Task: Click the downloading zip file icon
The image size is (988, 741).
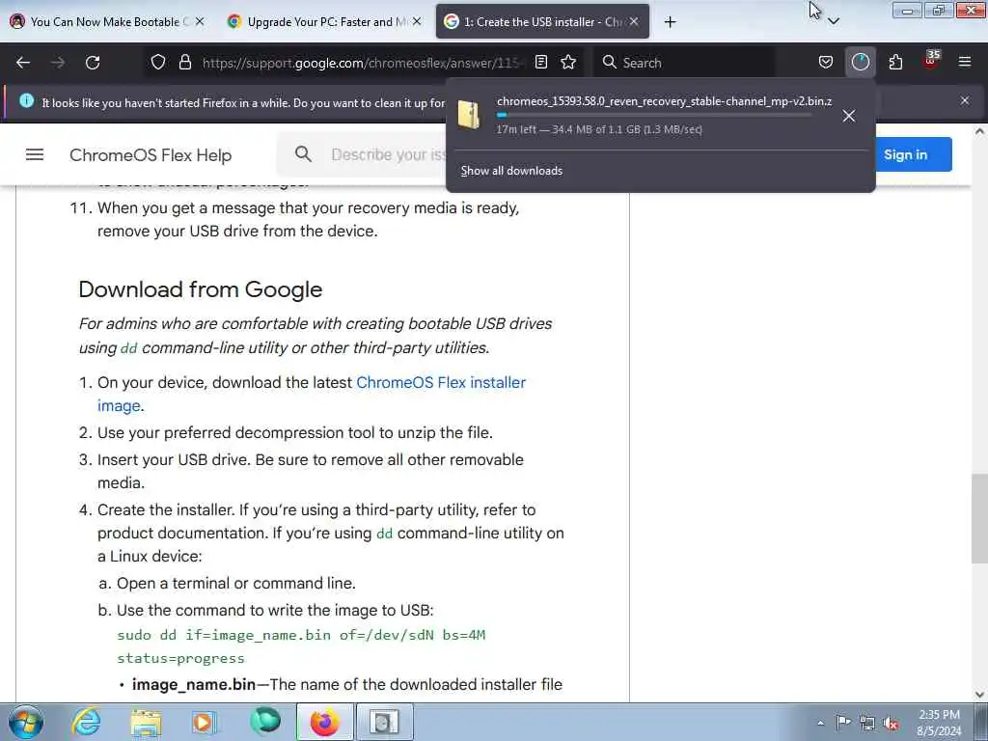Action: pos(469,115)
